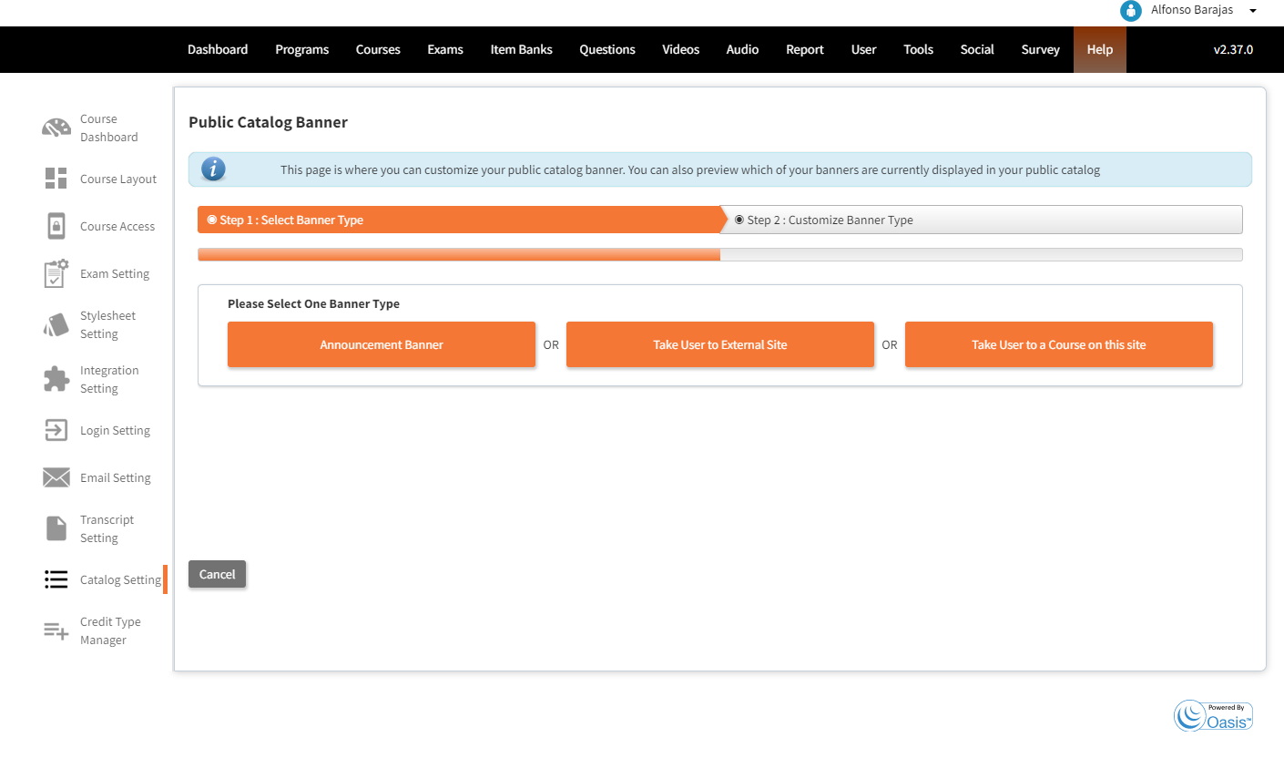Click the info icon in the notice banner
The height and width of the screenshot is (758, 1284).
point(213,169)
